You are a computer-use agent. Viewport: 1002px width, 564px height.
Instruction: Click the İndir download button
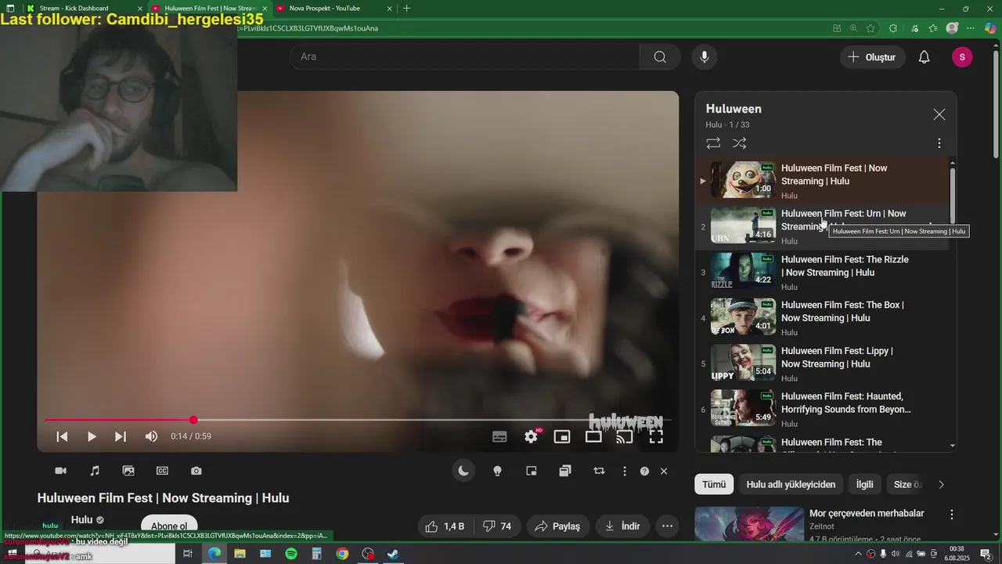pos(623,526)
